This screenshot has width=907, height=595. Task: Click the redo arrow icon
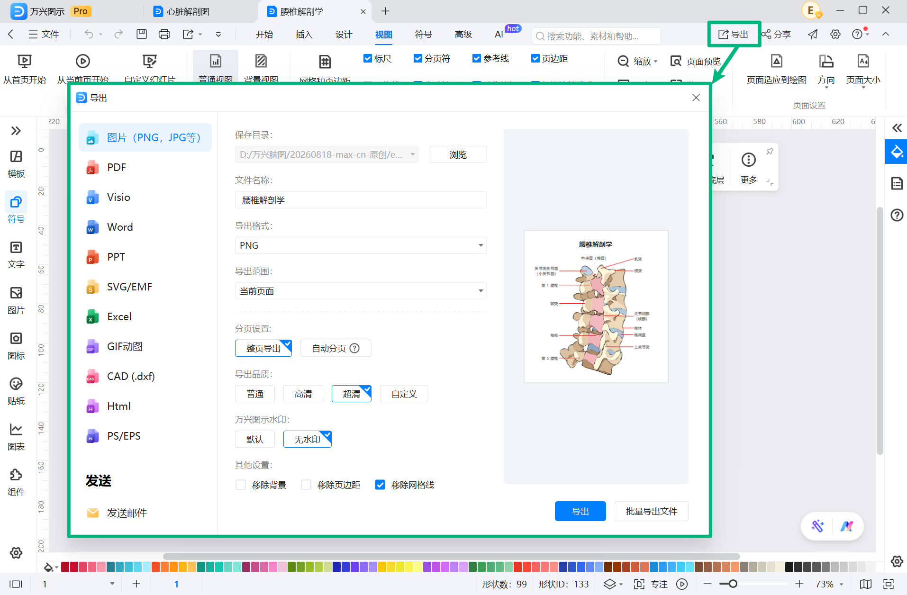118,34
